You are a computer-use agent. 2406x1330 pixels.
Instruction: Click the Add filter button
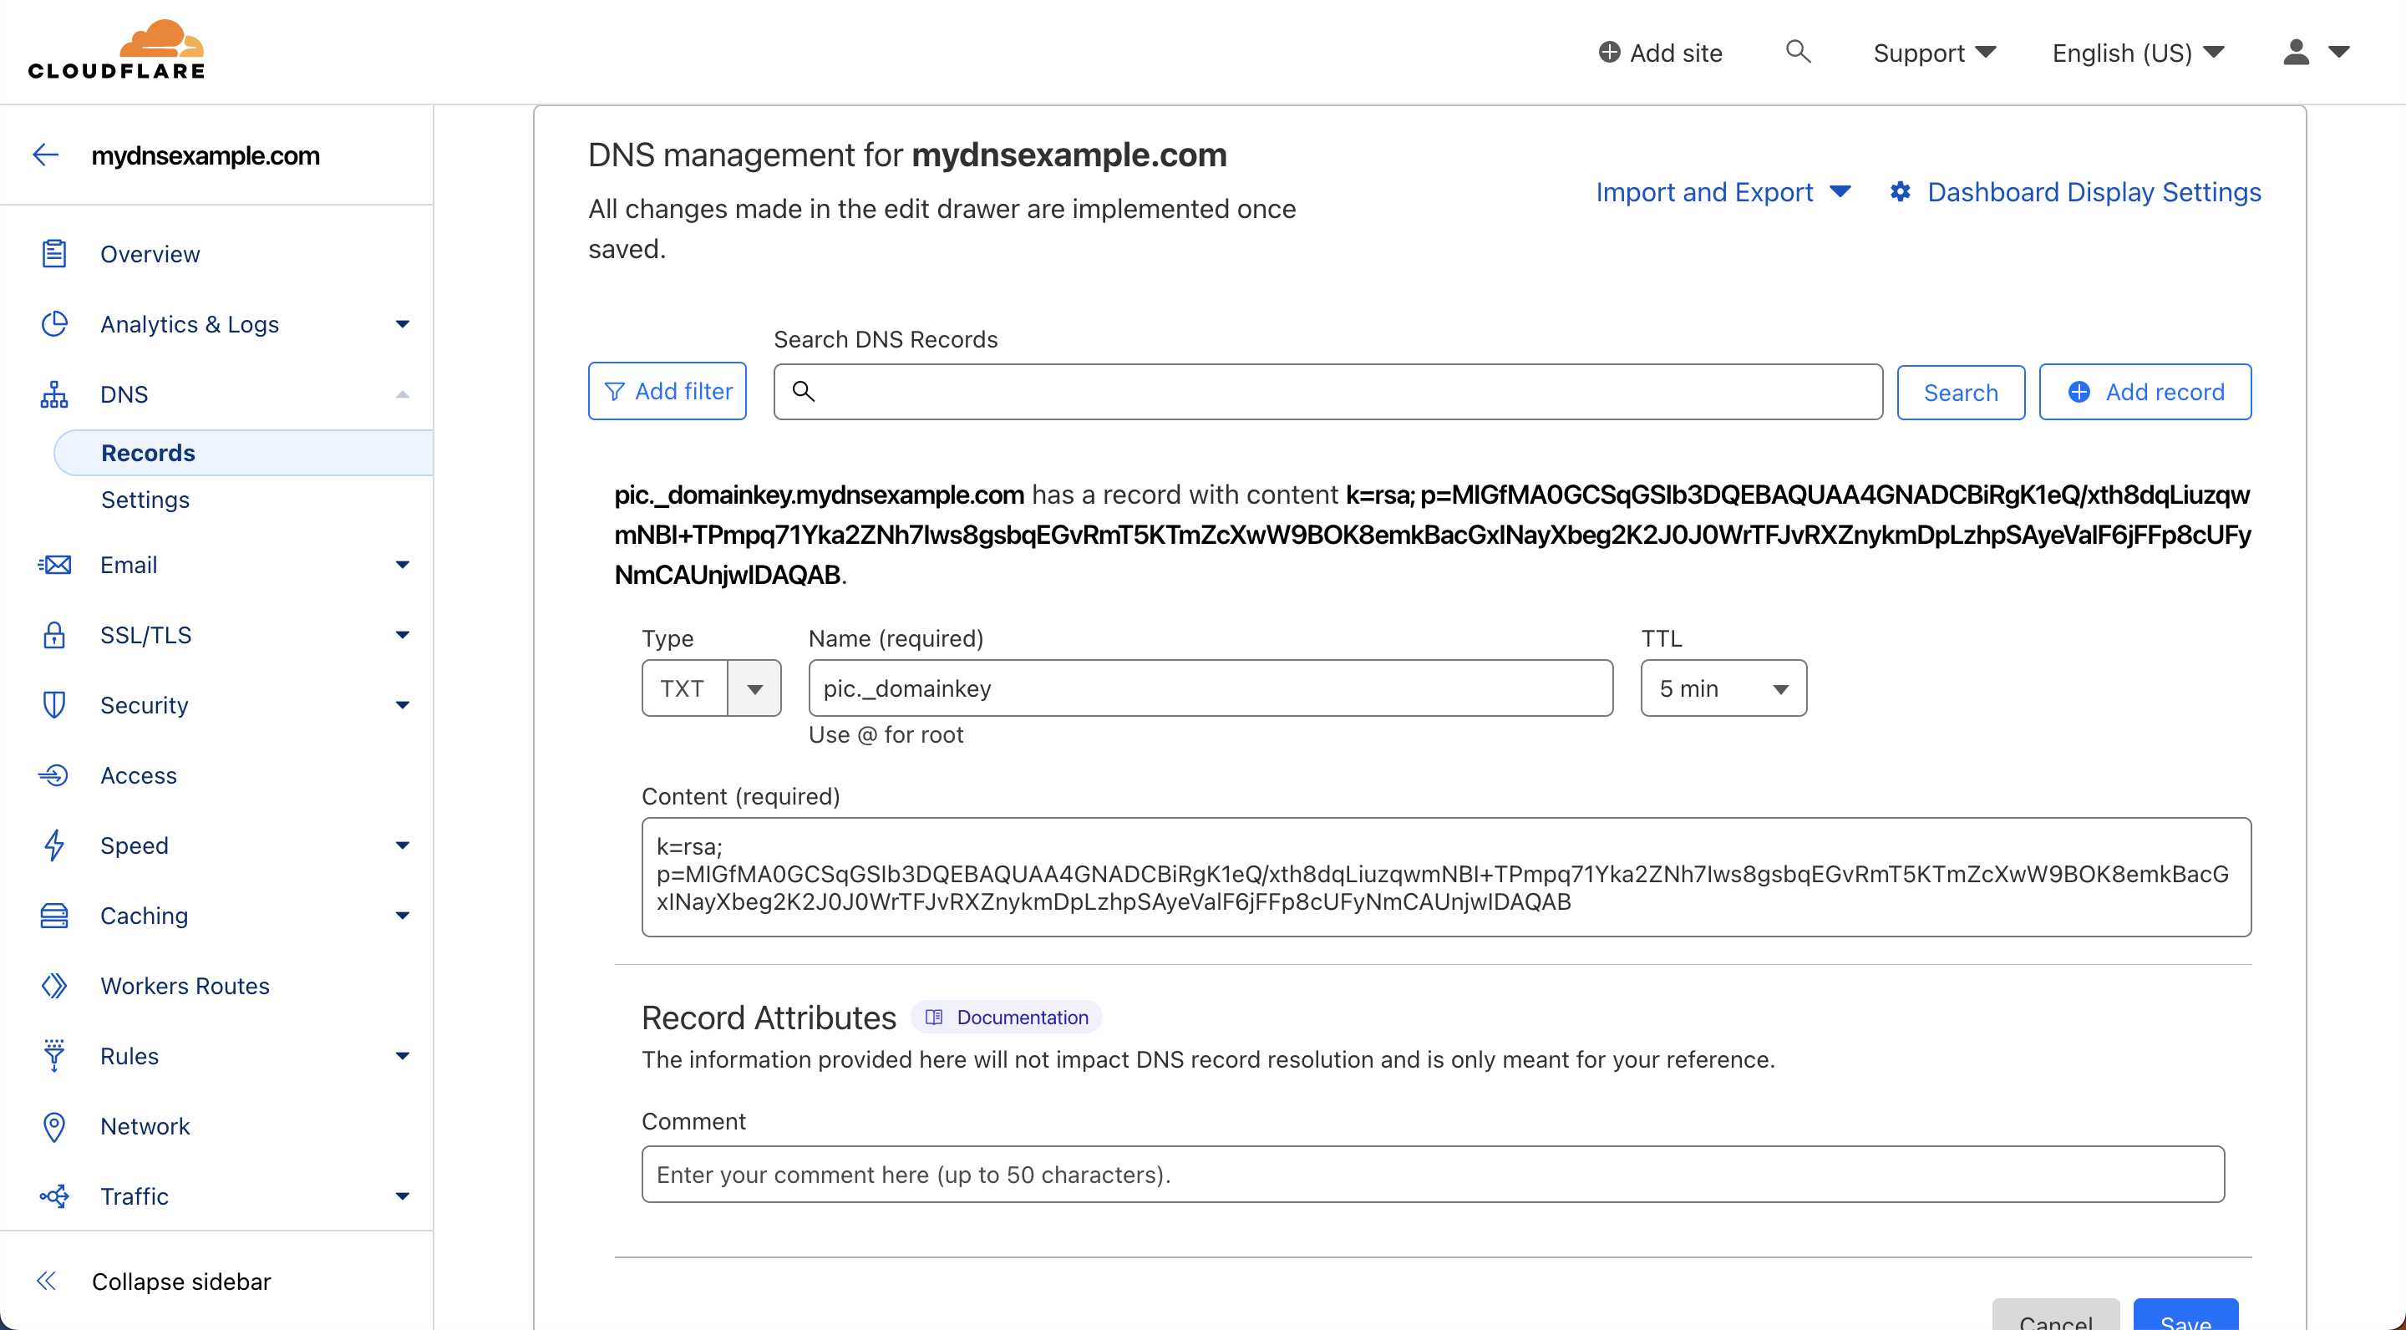click(667, 390)
